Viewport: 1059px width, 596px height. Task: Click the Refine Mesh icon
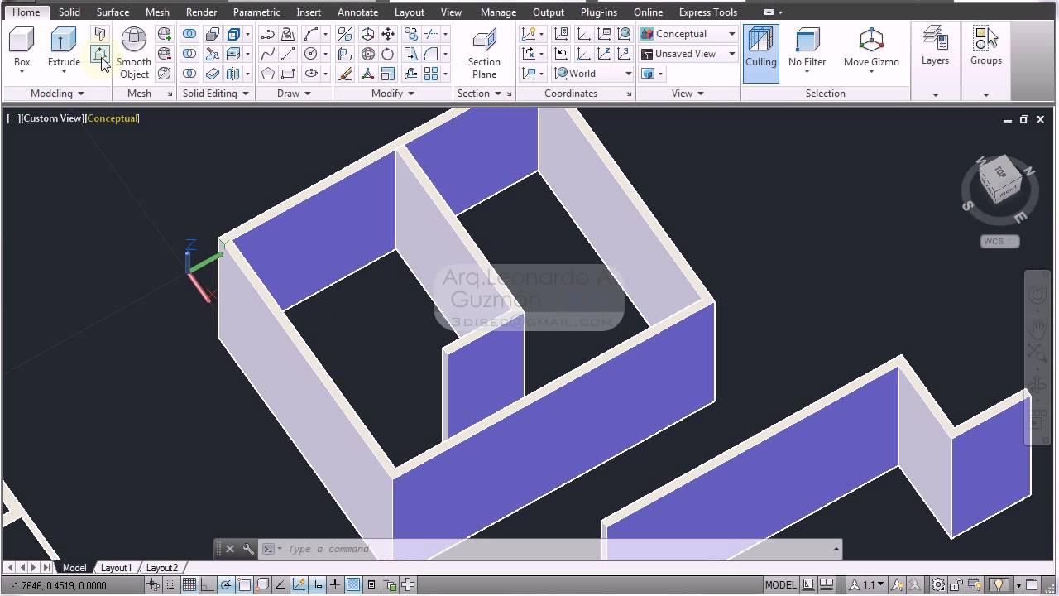165,74
